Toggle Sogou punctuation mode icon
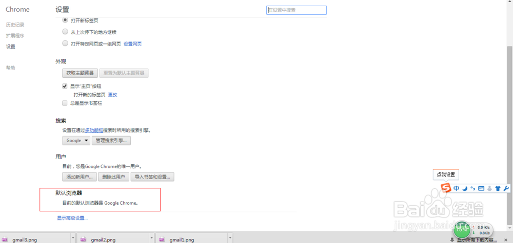Screen dimensions: 513x243 point(472,188)
